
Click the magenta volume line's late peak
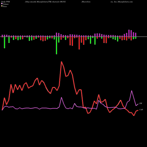click(132, 91)
